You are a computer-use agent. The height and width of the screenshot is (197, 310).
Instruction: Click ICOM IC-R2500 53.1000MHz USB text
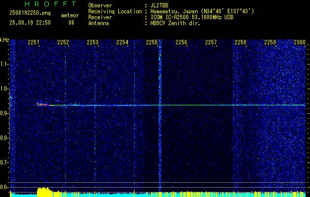[x=192, y=17]
